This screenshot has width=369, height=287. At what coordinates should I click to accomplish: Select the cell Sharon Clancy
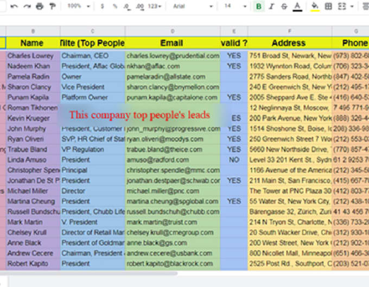(x=33, y=87)
